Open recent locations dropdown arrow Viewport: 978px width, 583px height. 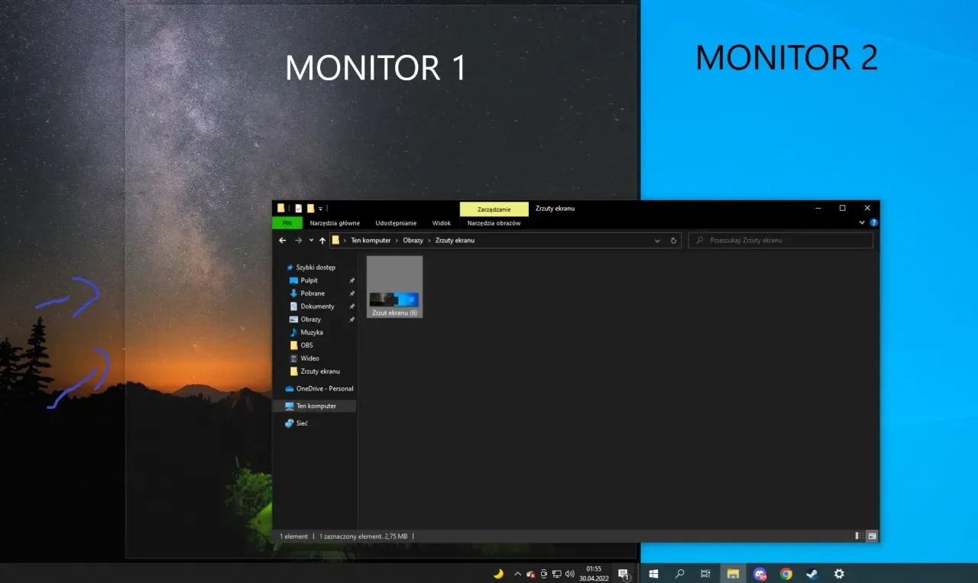pyautogui.click(x=311, y=241)
